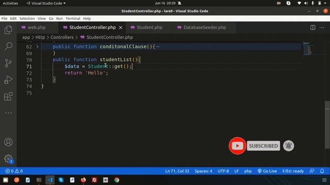Open the Visual Studio Code app menu
The width and height of the screenshot is (330, 185).
(46, 3)
